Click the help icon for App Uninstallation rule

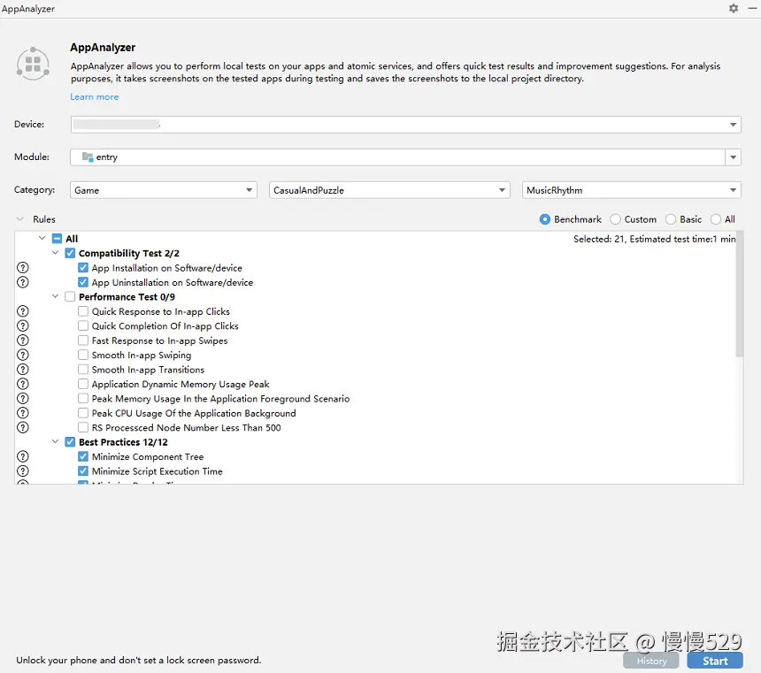click(23, 282)
